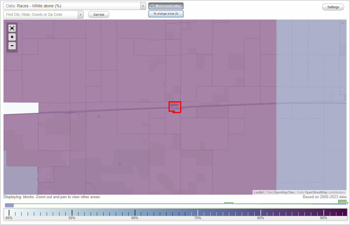Click the Leaflet attribution link
Screen dimensions: 350x225
click(258, 192)
